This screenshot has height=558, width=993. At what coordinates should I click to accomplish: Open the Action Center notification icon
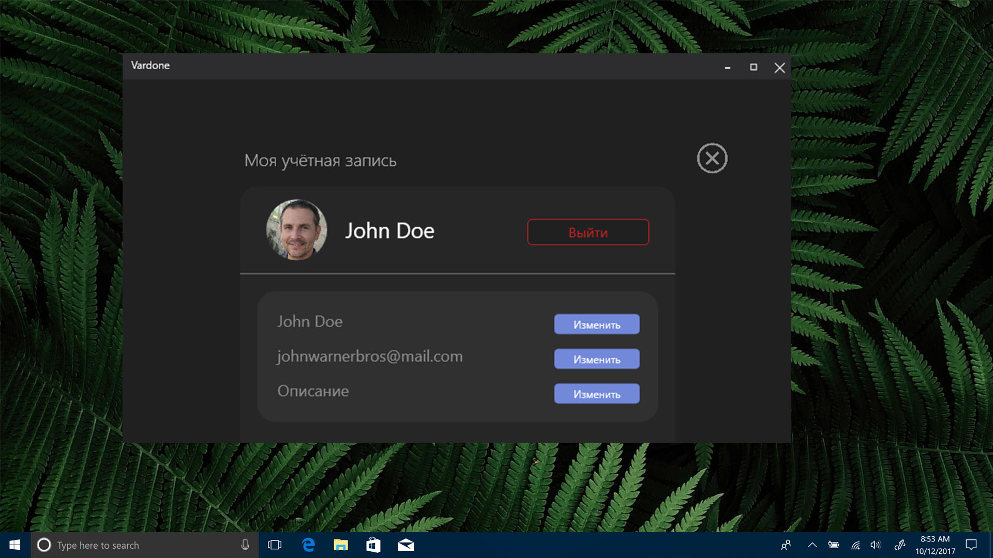[971, 545]
